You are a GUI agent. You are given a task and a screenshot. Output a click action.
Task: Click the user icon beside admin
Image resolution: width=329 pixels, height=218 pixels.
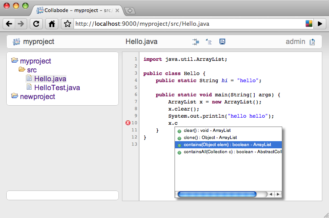point(312,42)
